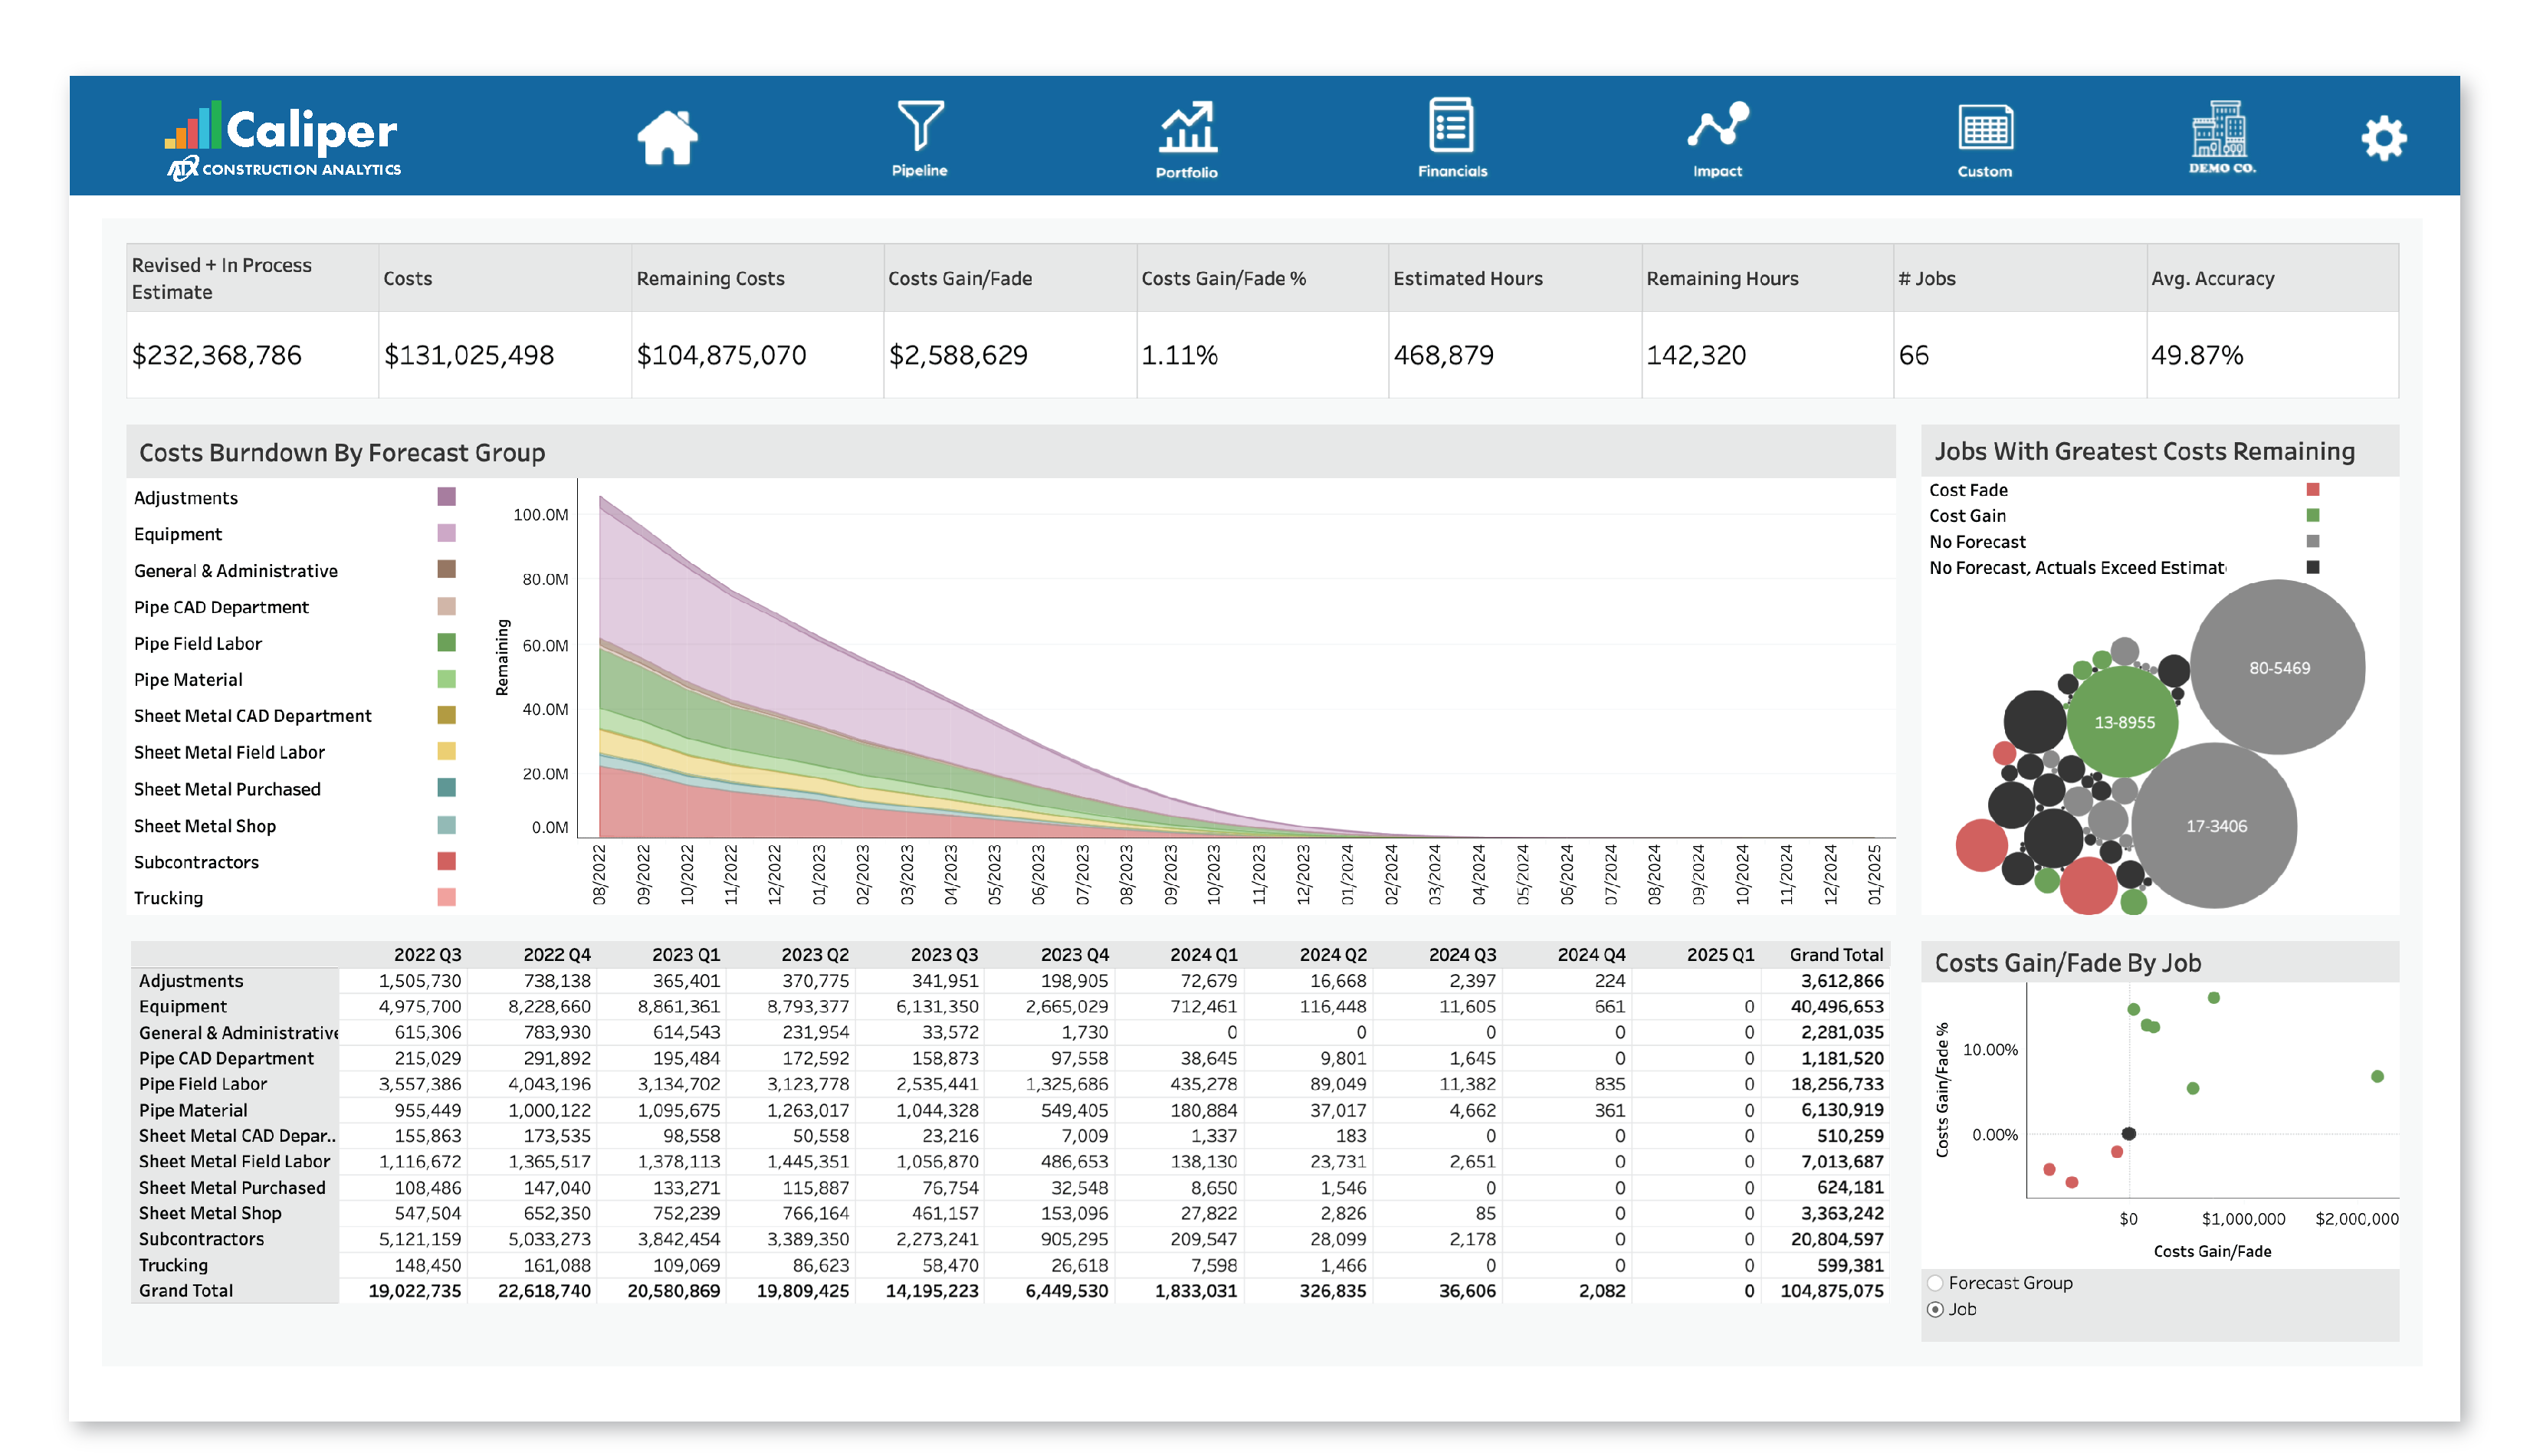Select the # Jobs KPI value
Image resolution: width=2530 pixels, height=1456 pixels.
tap(1913, 355)
